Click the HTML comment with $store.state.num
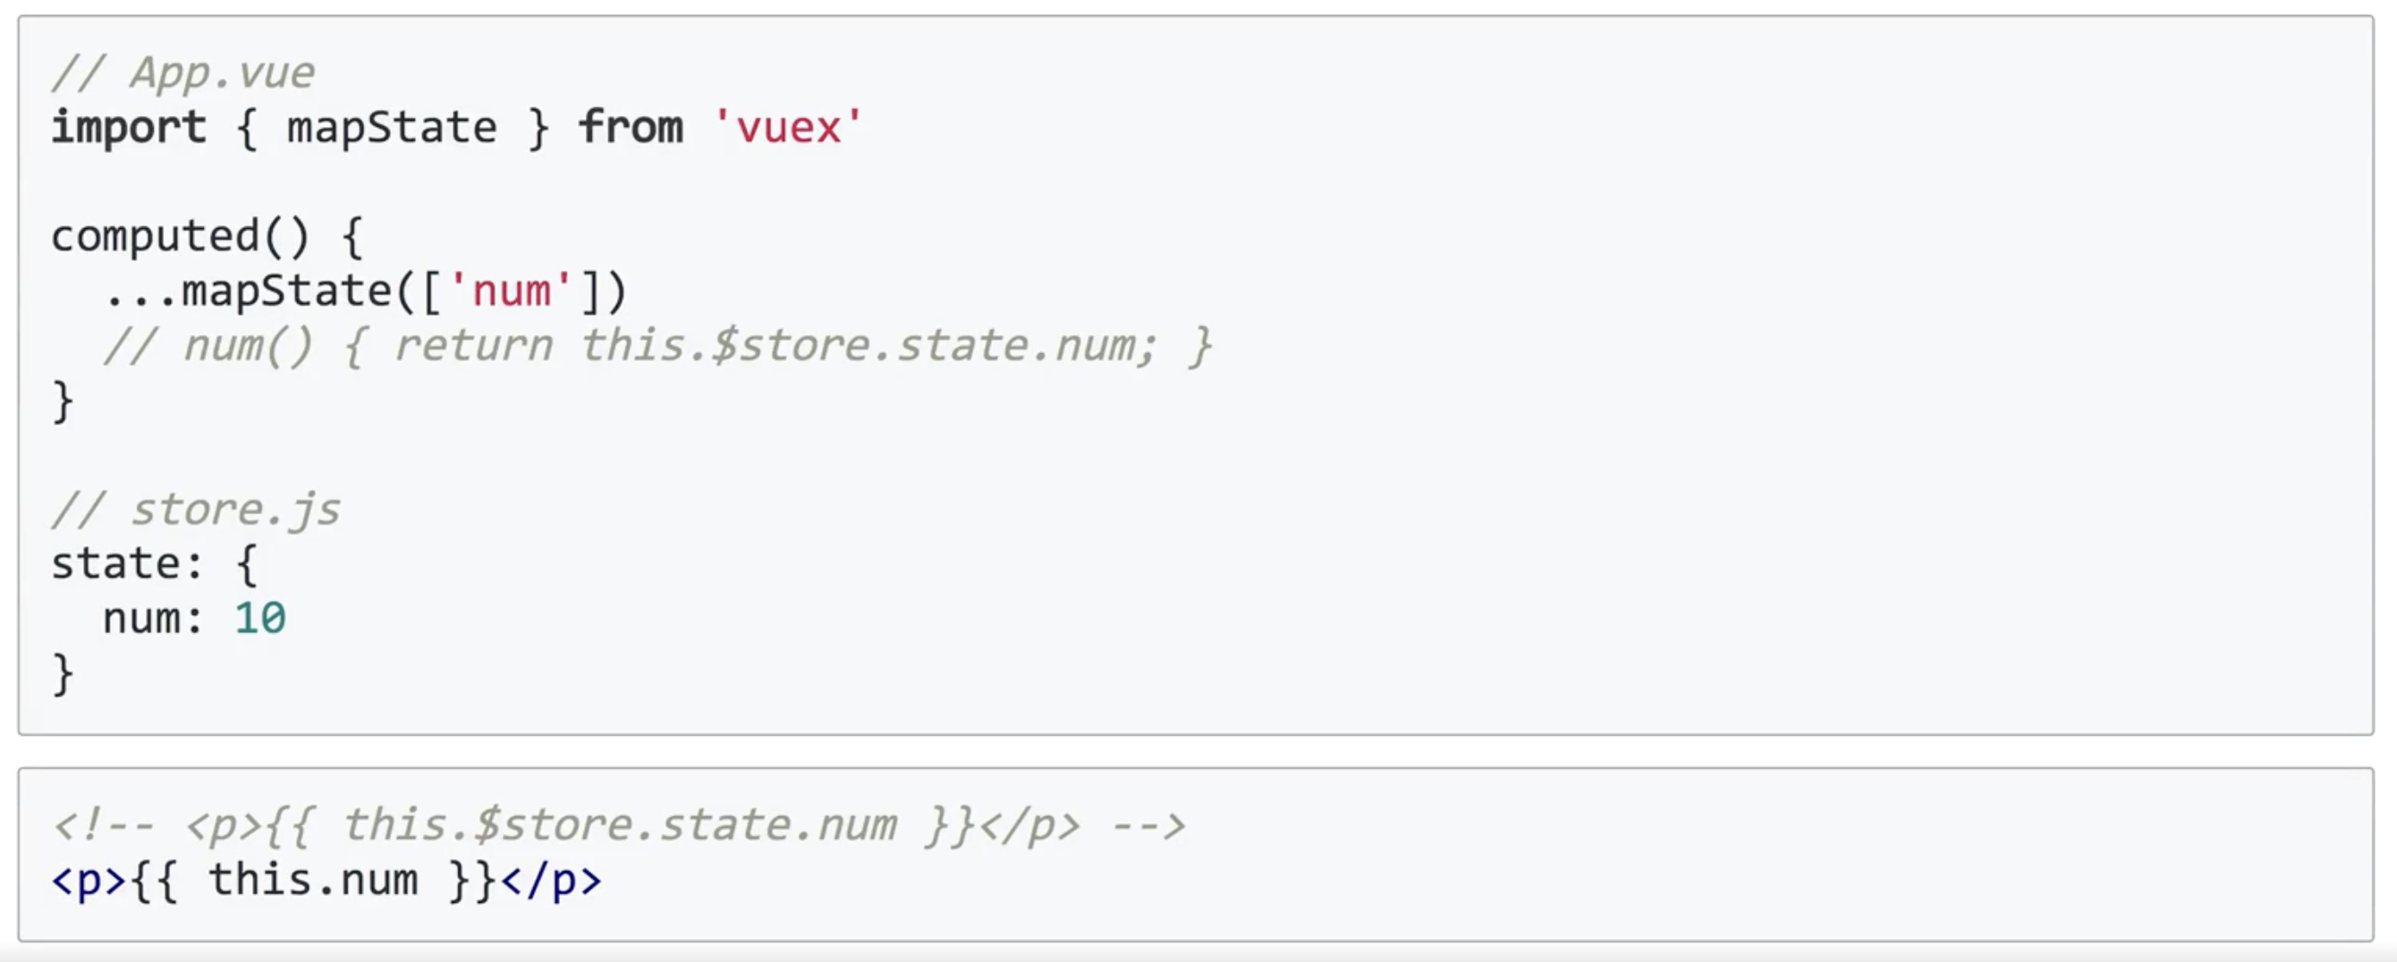2397x962 pixels. click(619, 826)
